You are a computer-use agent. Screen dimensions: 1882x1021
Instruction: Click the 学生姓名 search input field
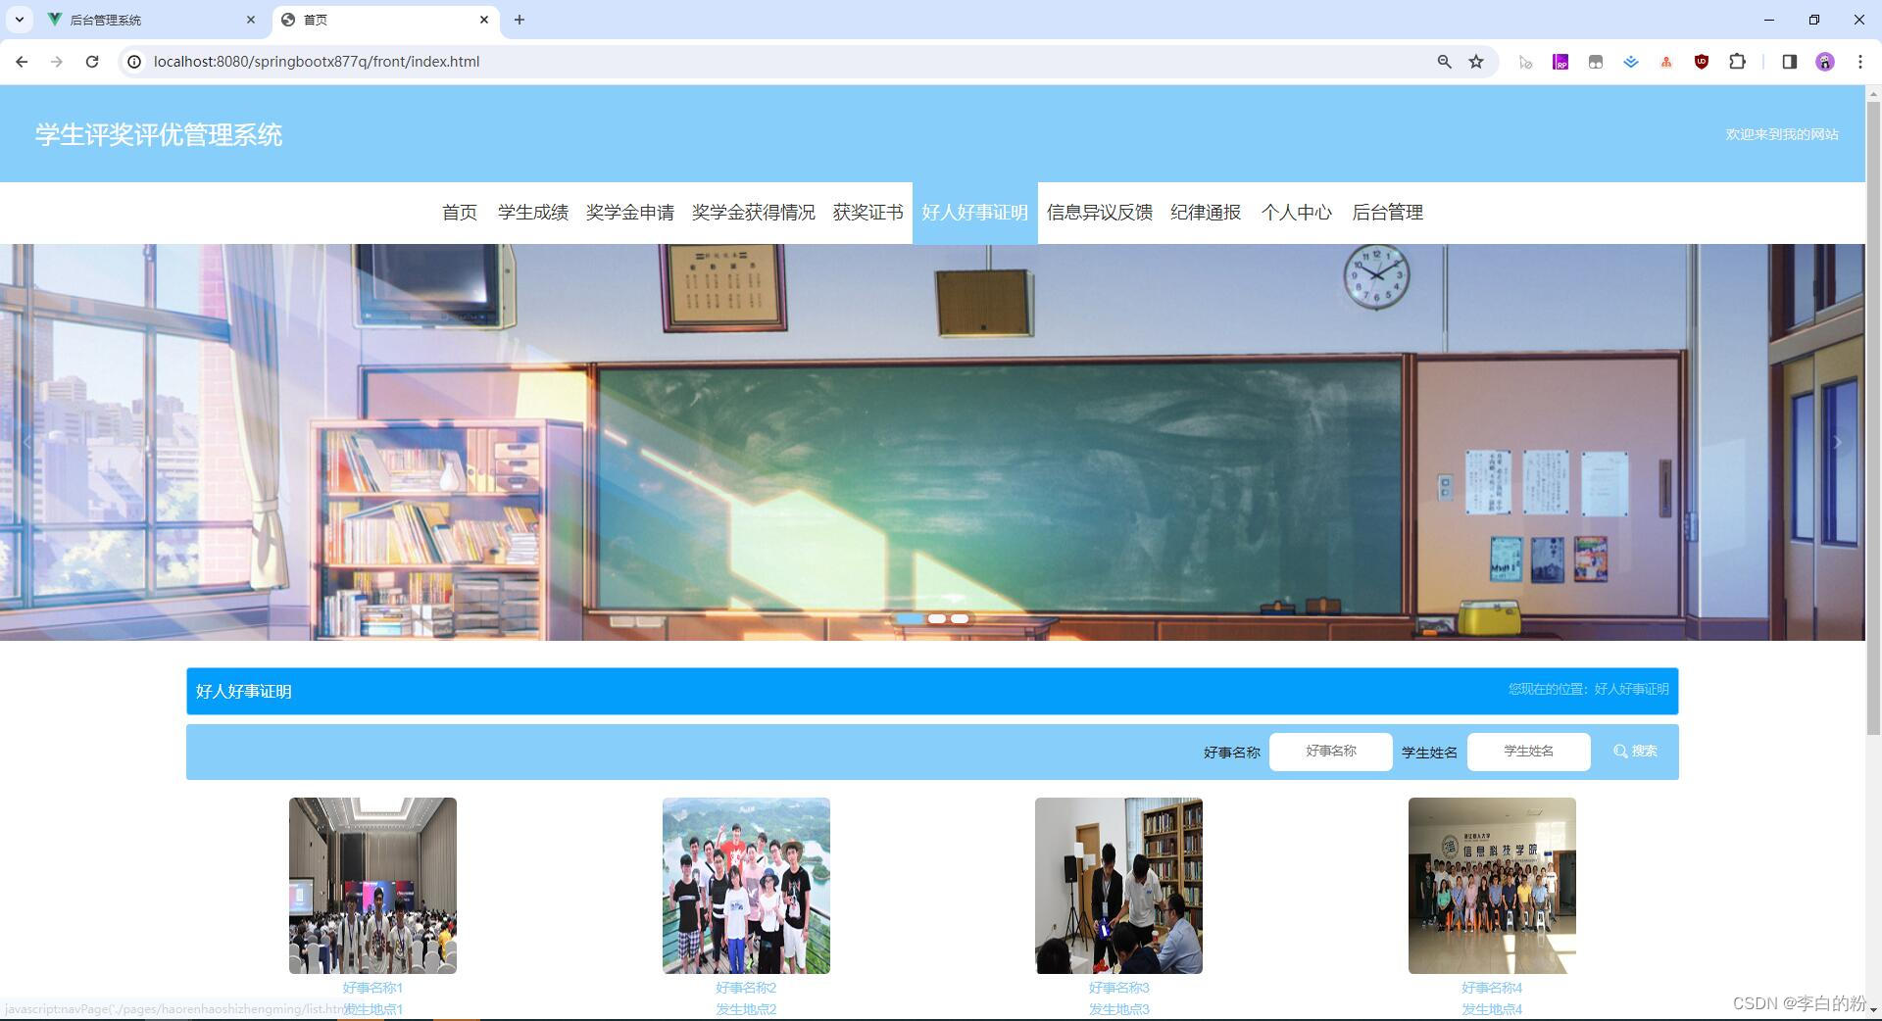click(x=1529, y=752)
